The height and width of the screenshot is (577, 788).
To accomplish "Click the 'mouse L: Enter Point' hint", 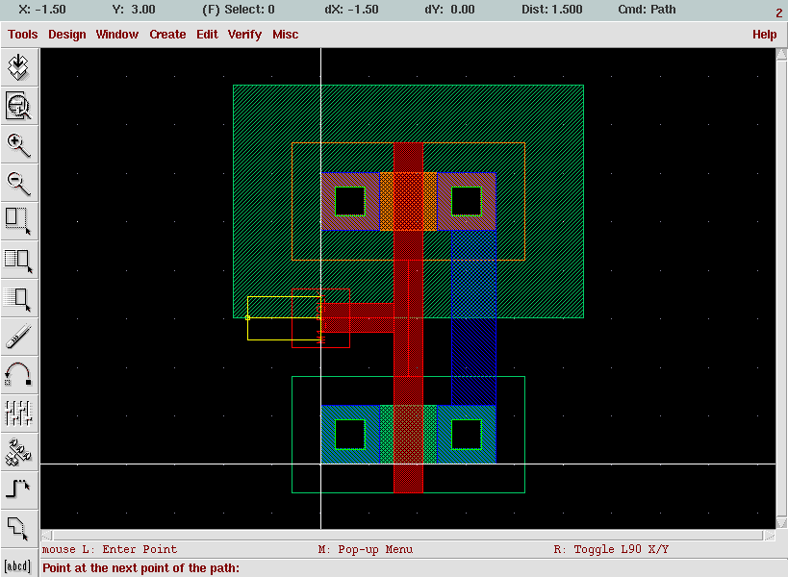I will coord(110,549).
